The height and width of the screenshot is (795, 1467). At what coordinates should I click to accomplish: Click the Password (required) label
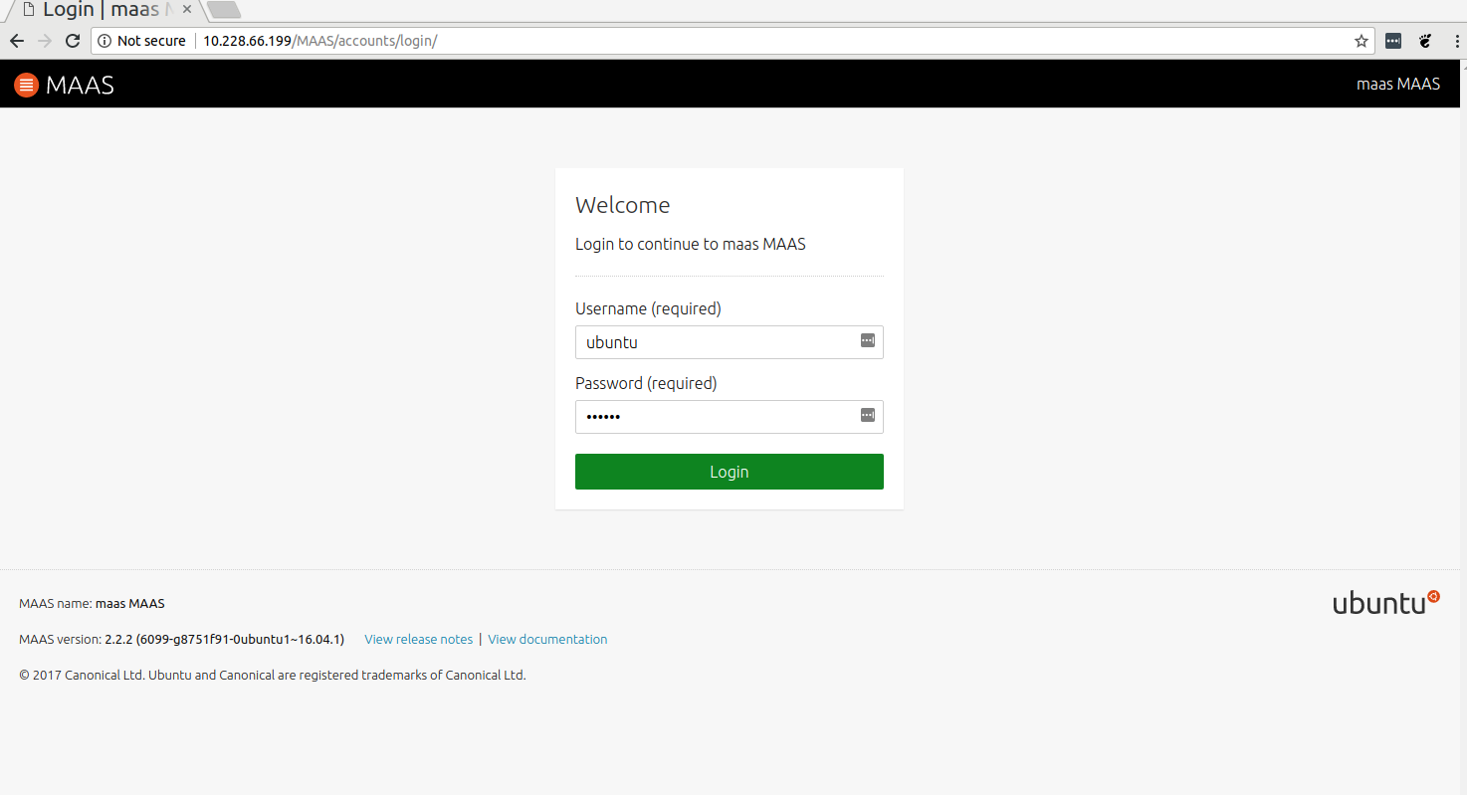[646, 383]
